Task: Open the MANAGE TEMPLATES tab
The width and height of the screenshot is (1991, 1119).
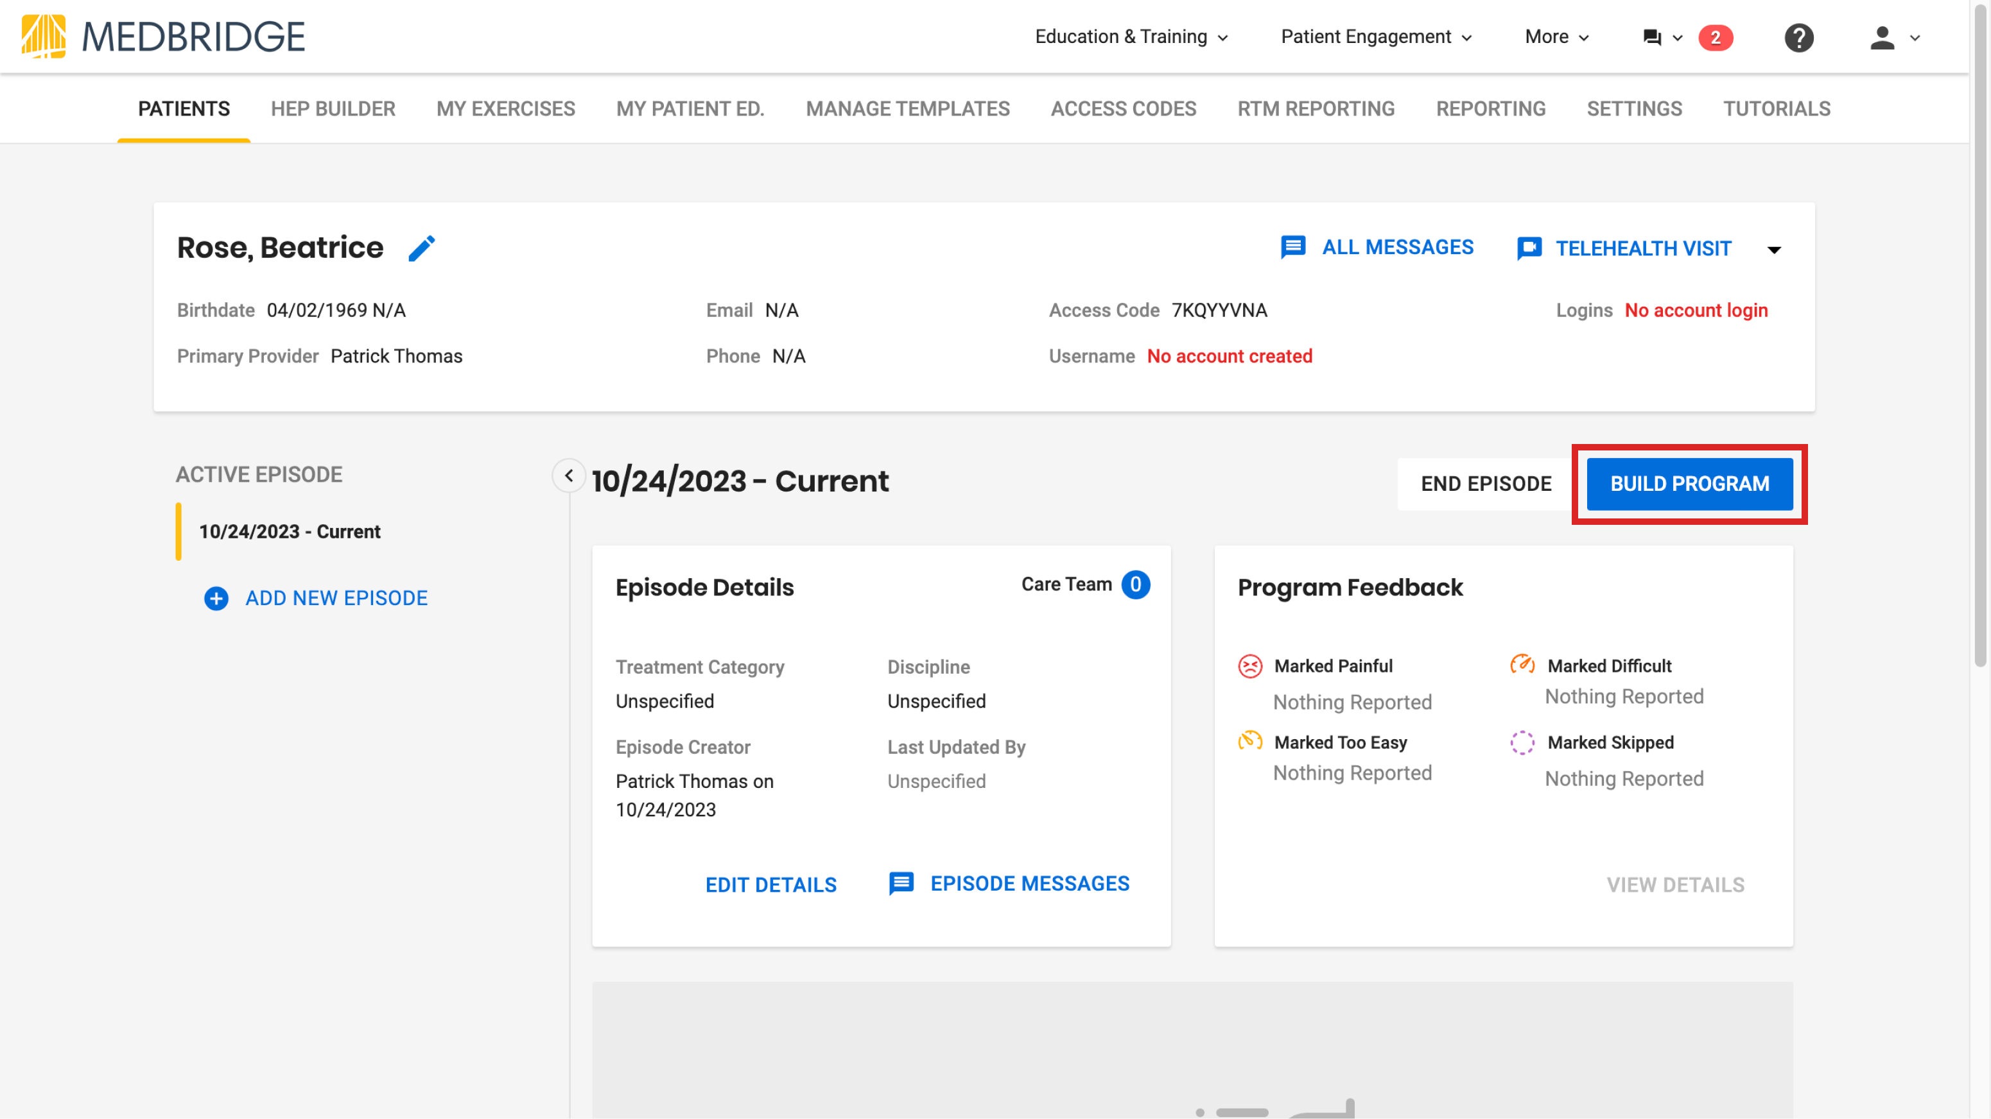Action: 907,109
